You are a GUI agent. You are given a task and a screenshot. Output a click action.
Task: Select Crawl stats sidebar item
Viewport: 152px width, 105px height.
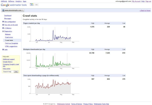[x=12, y=40]
